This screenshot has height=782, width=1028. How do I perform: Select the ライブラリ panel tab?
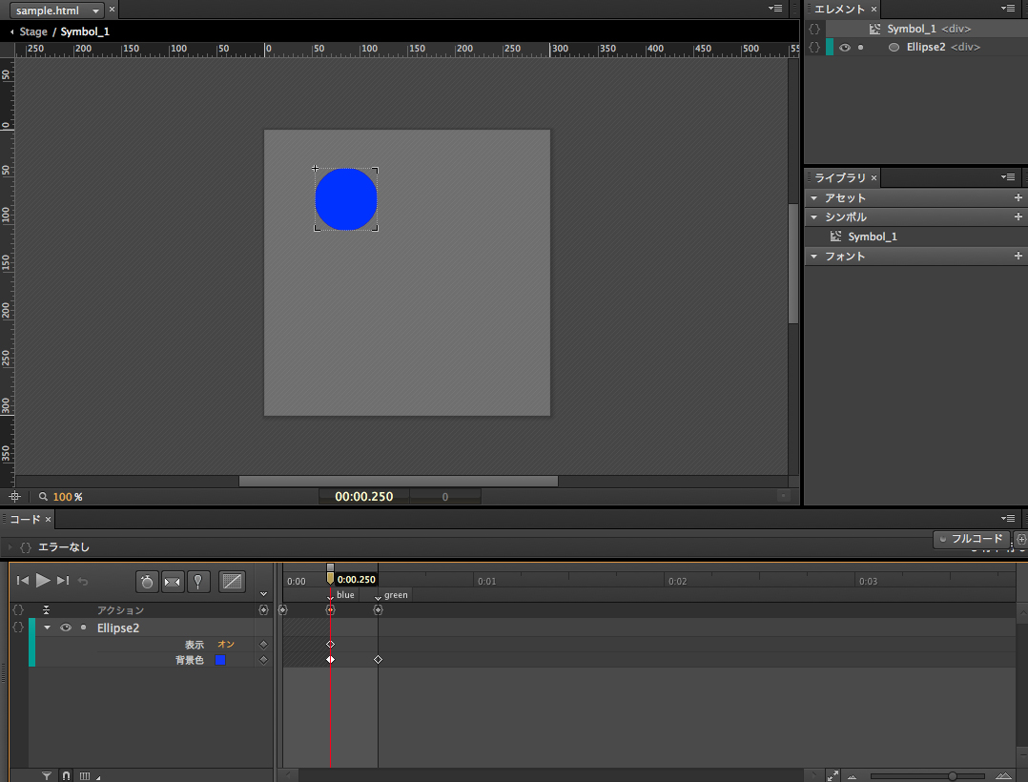pos(840,177)
